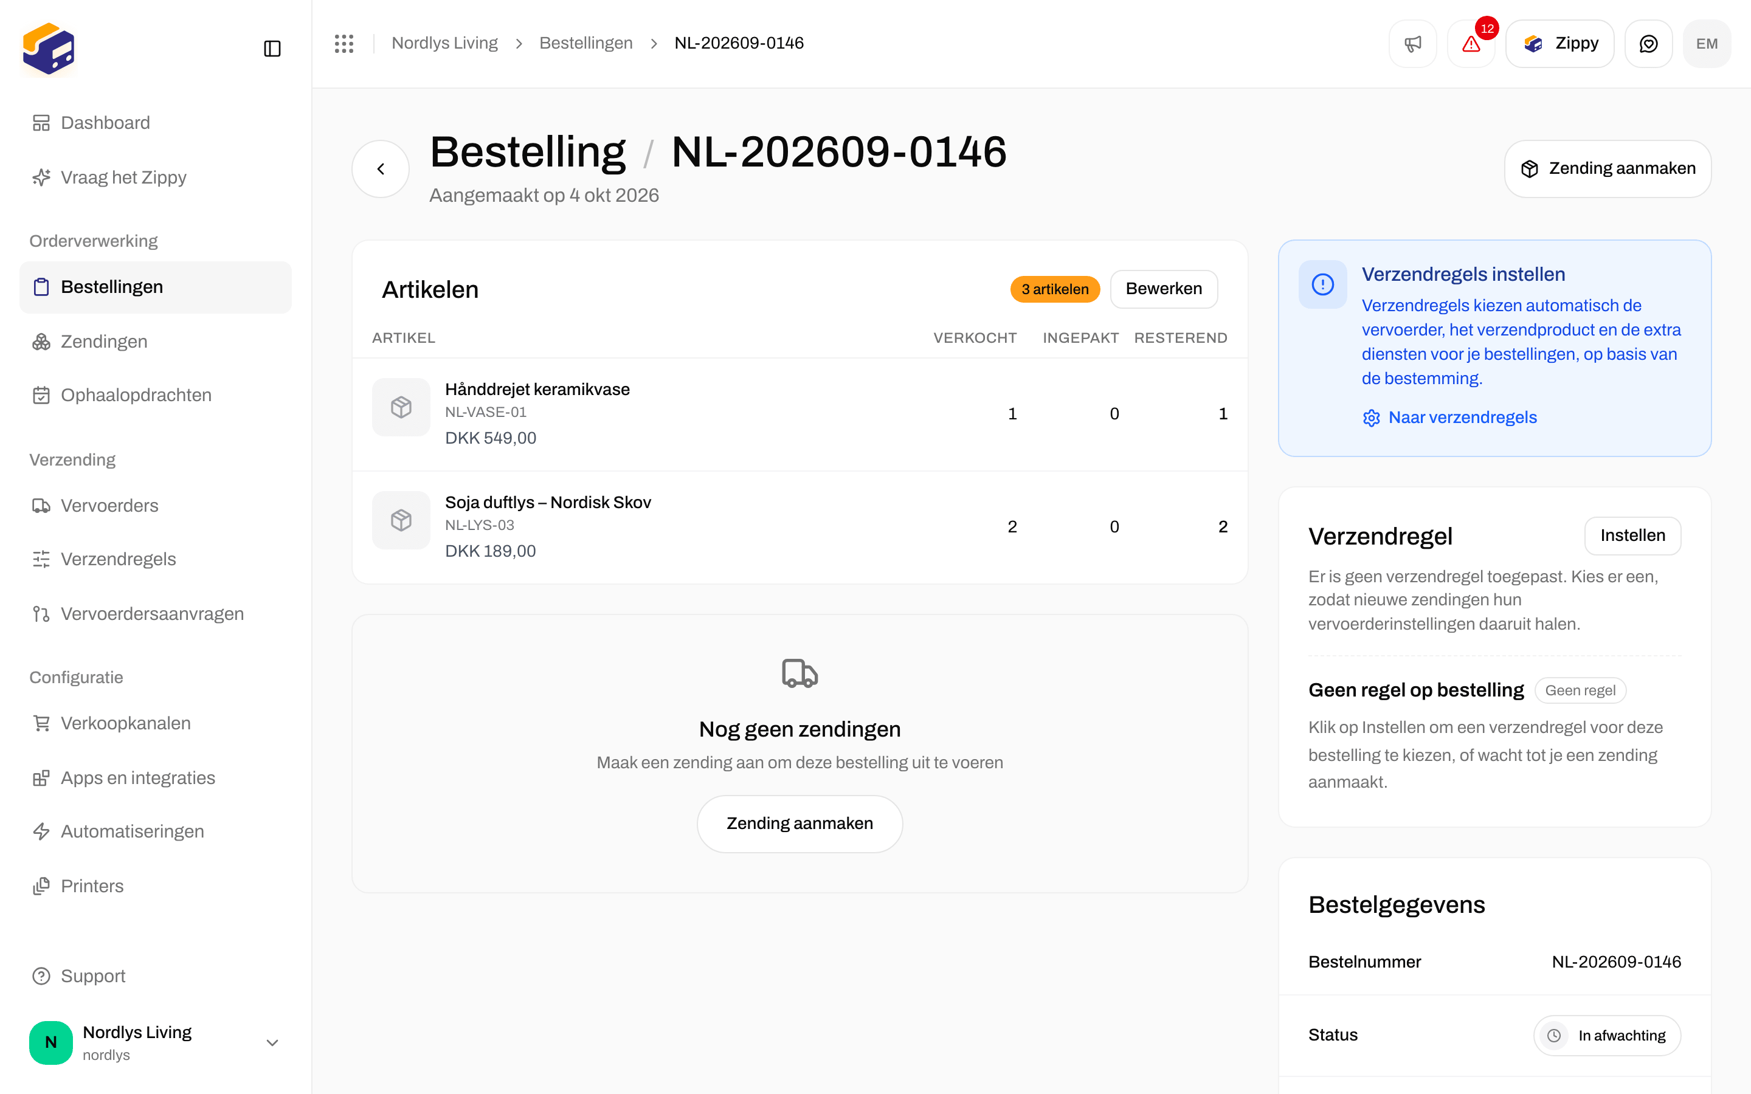Open the EM user avatar menu
1751x1094 pixels.
(x=1707, y=43)
